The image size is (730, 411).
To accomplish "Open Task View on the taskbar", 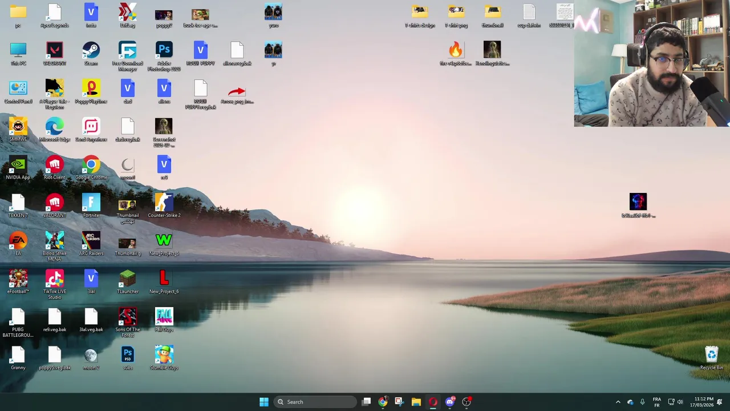I will click(366, 402).
